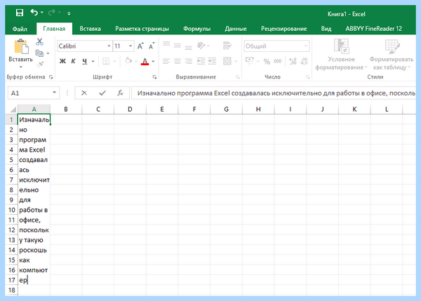The image size is (421, 301).
Task: Change text orientation icon
Action: (x=201, y=46)
